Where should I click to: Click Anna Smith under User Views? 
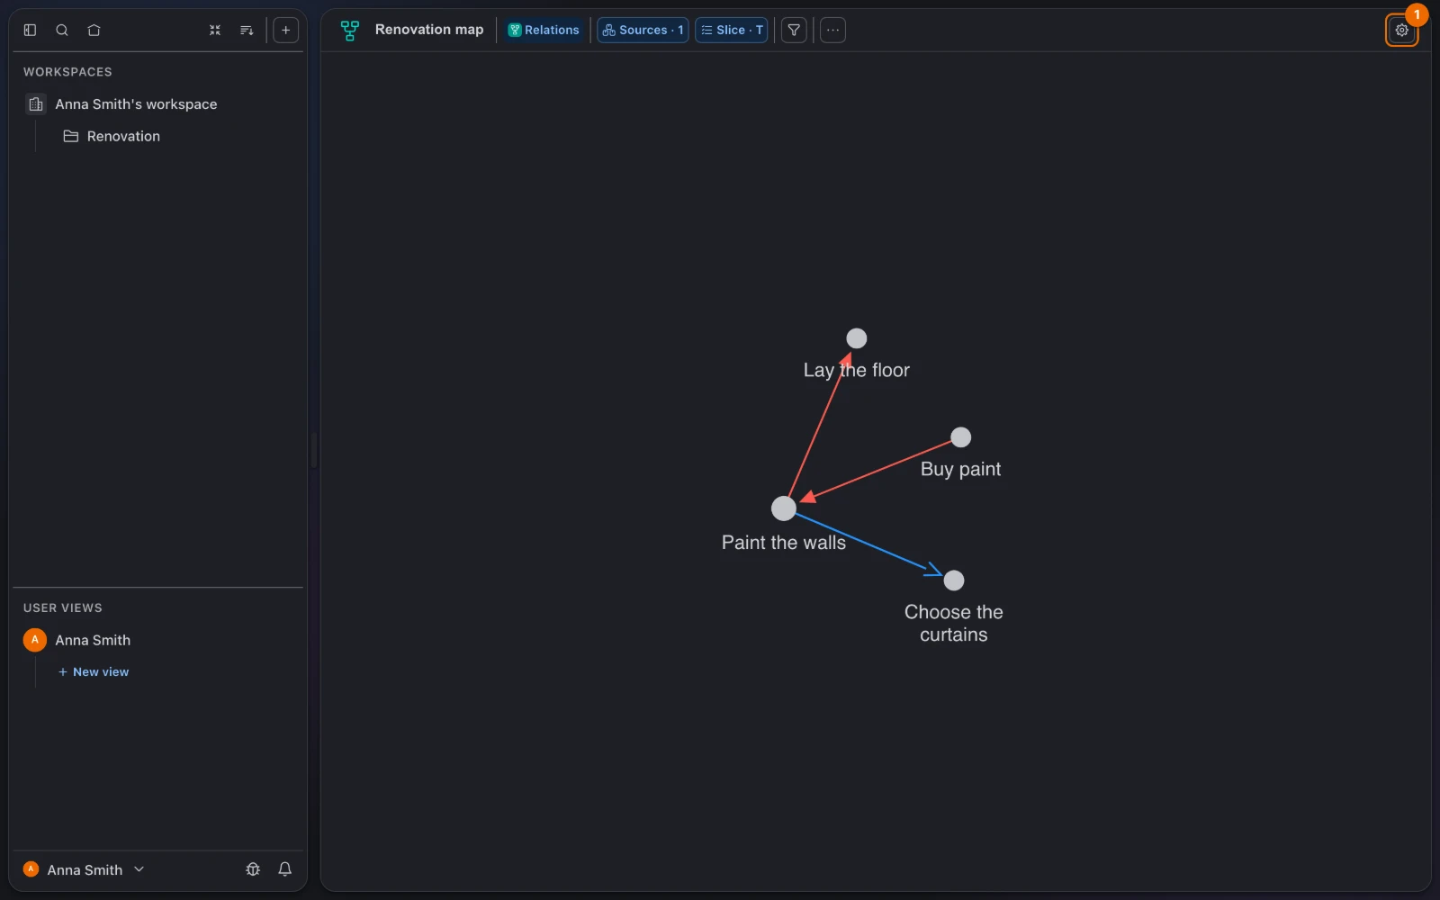[x=93, y=640]
